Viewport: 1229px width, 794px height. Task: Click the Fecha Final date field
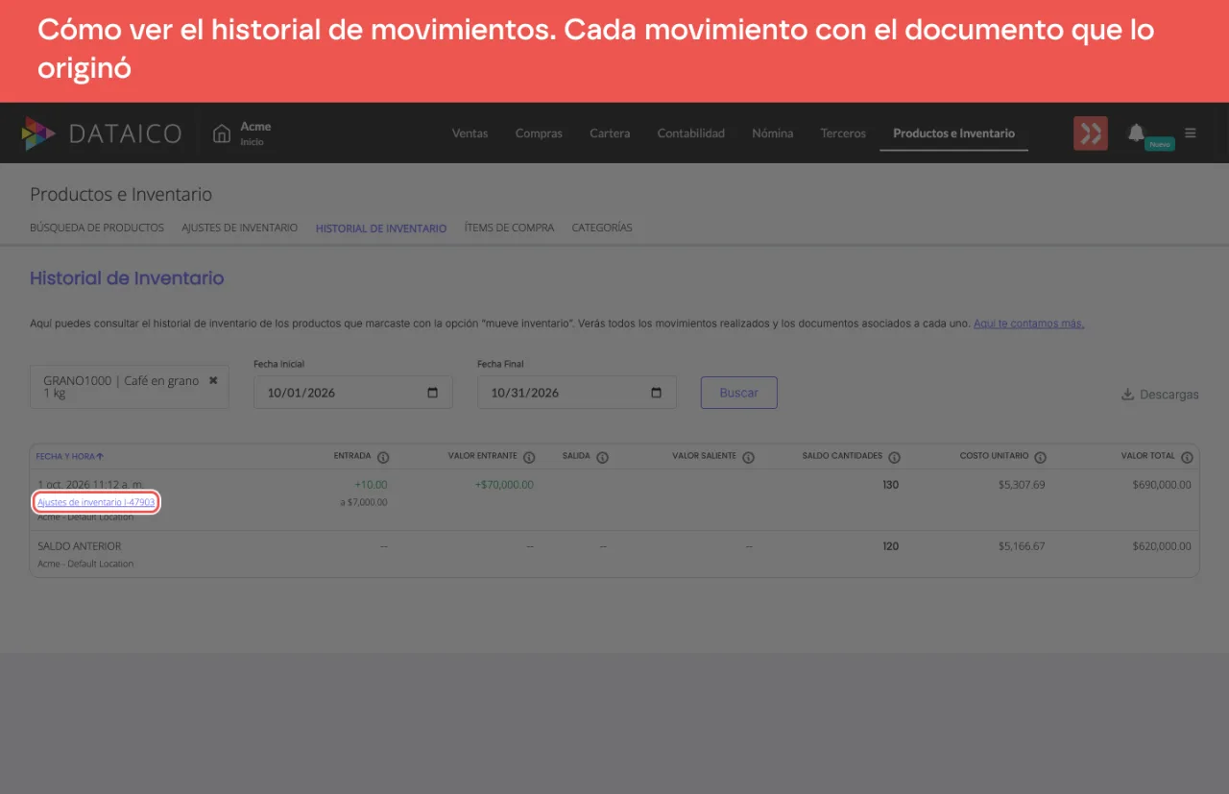pos(576,393)
